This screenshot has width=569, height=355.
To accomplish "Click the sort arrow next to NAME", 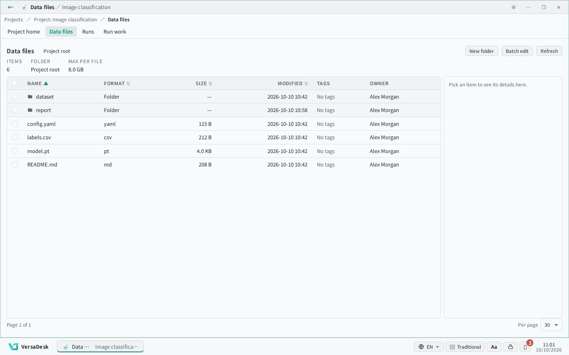I will (x=46, y=83).
